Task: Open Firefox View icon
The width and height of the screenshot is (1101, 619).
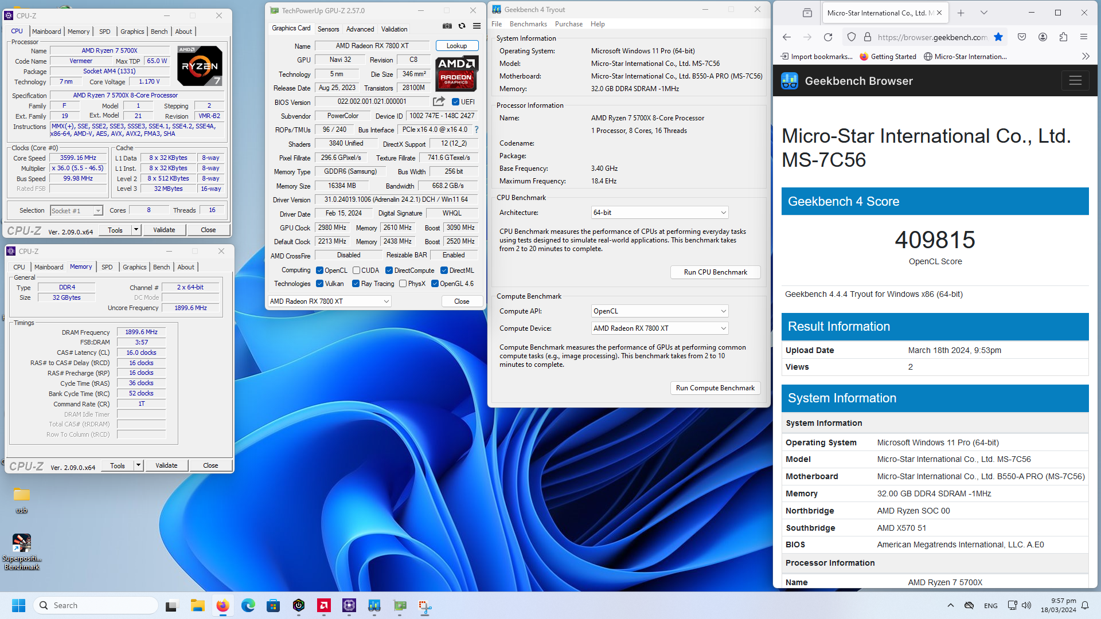Action: pos(807,13)
